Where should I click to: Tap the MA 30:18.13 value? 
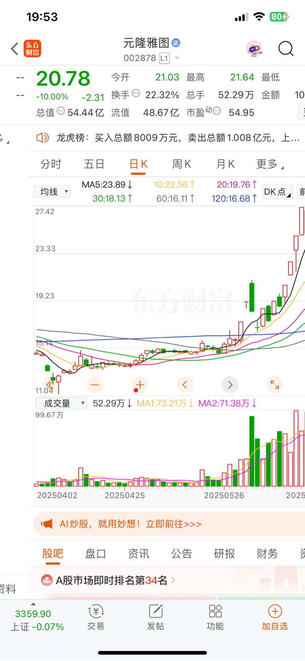point(112,199)
